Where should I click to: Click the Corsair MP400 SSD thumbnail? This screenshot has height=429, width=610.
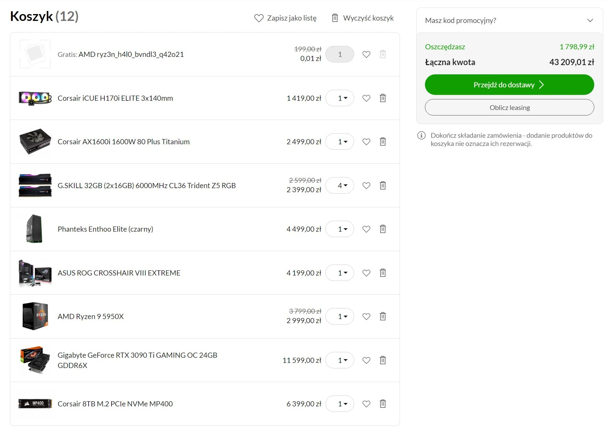pyautogui.click(x=35, y=404)
